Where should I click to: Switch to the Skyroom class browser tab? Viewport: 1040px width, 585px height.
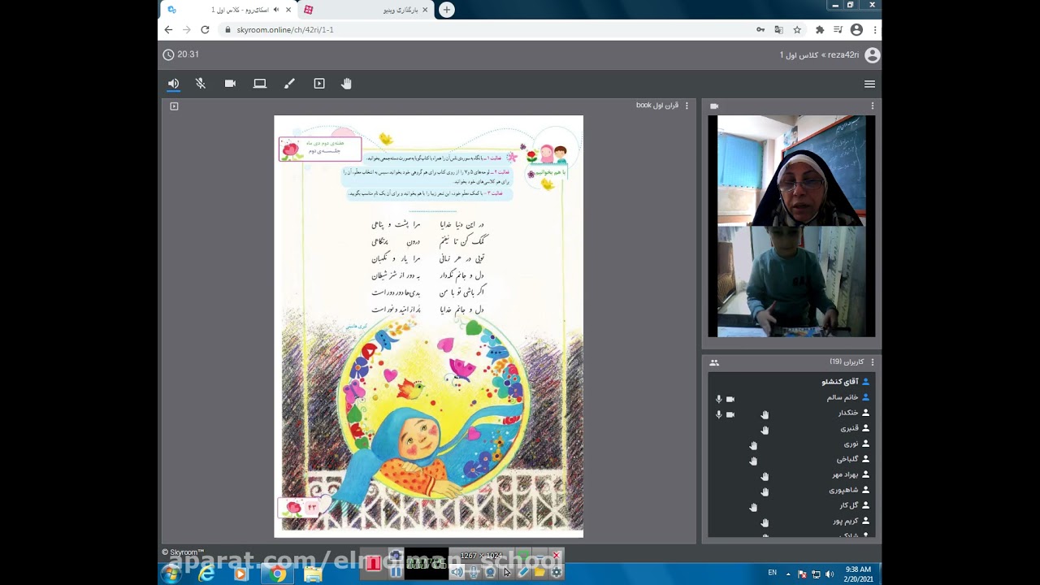(230, 10)
